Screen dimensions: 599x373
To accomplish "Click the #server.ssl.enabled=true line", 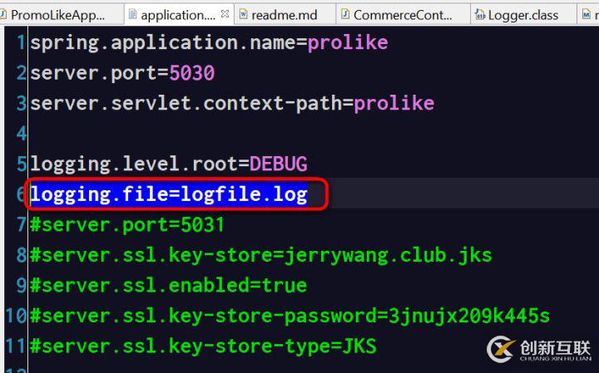I will tap(168, 286).
